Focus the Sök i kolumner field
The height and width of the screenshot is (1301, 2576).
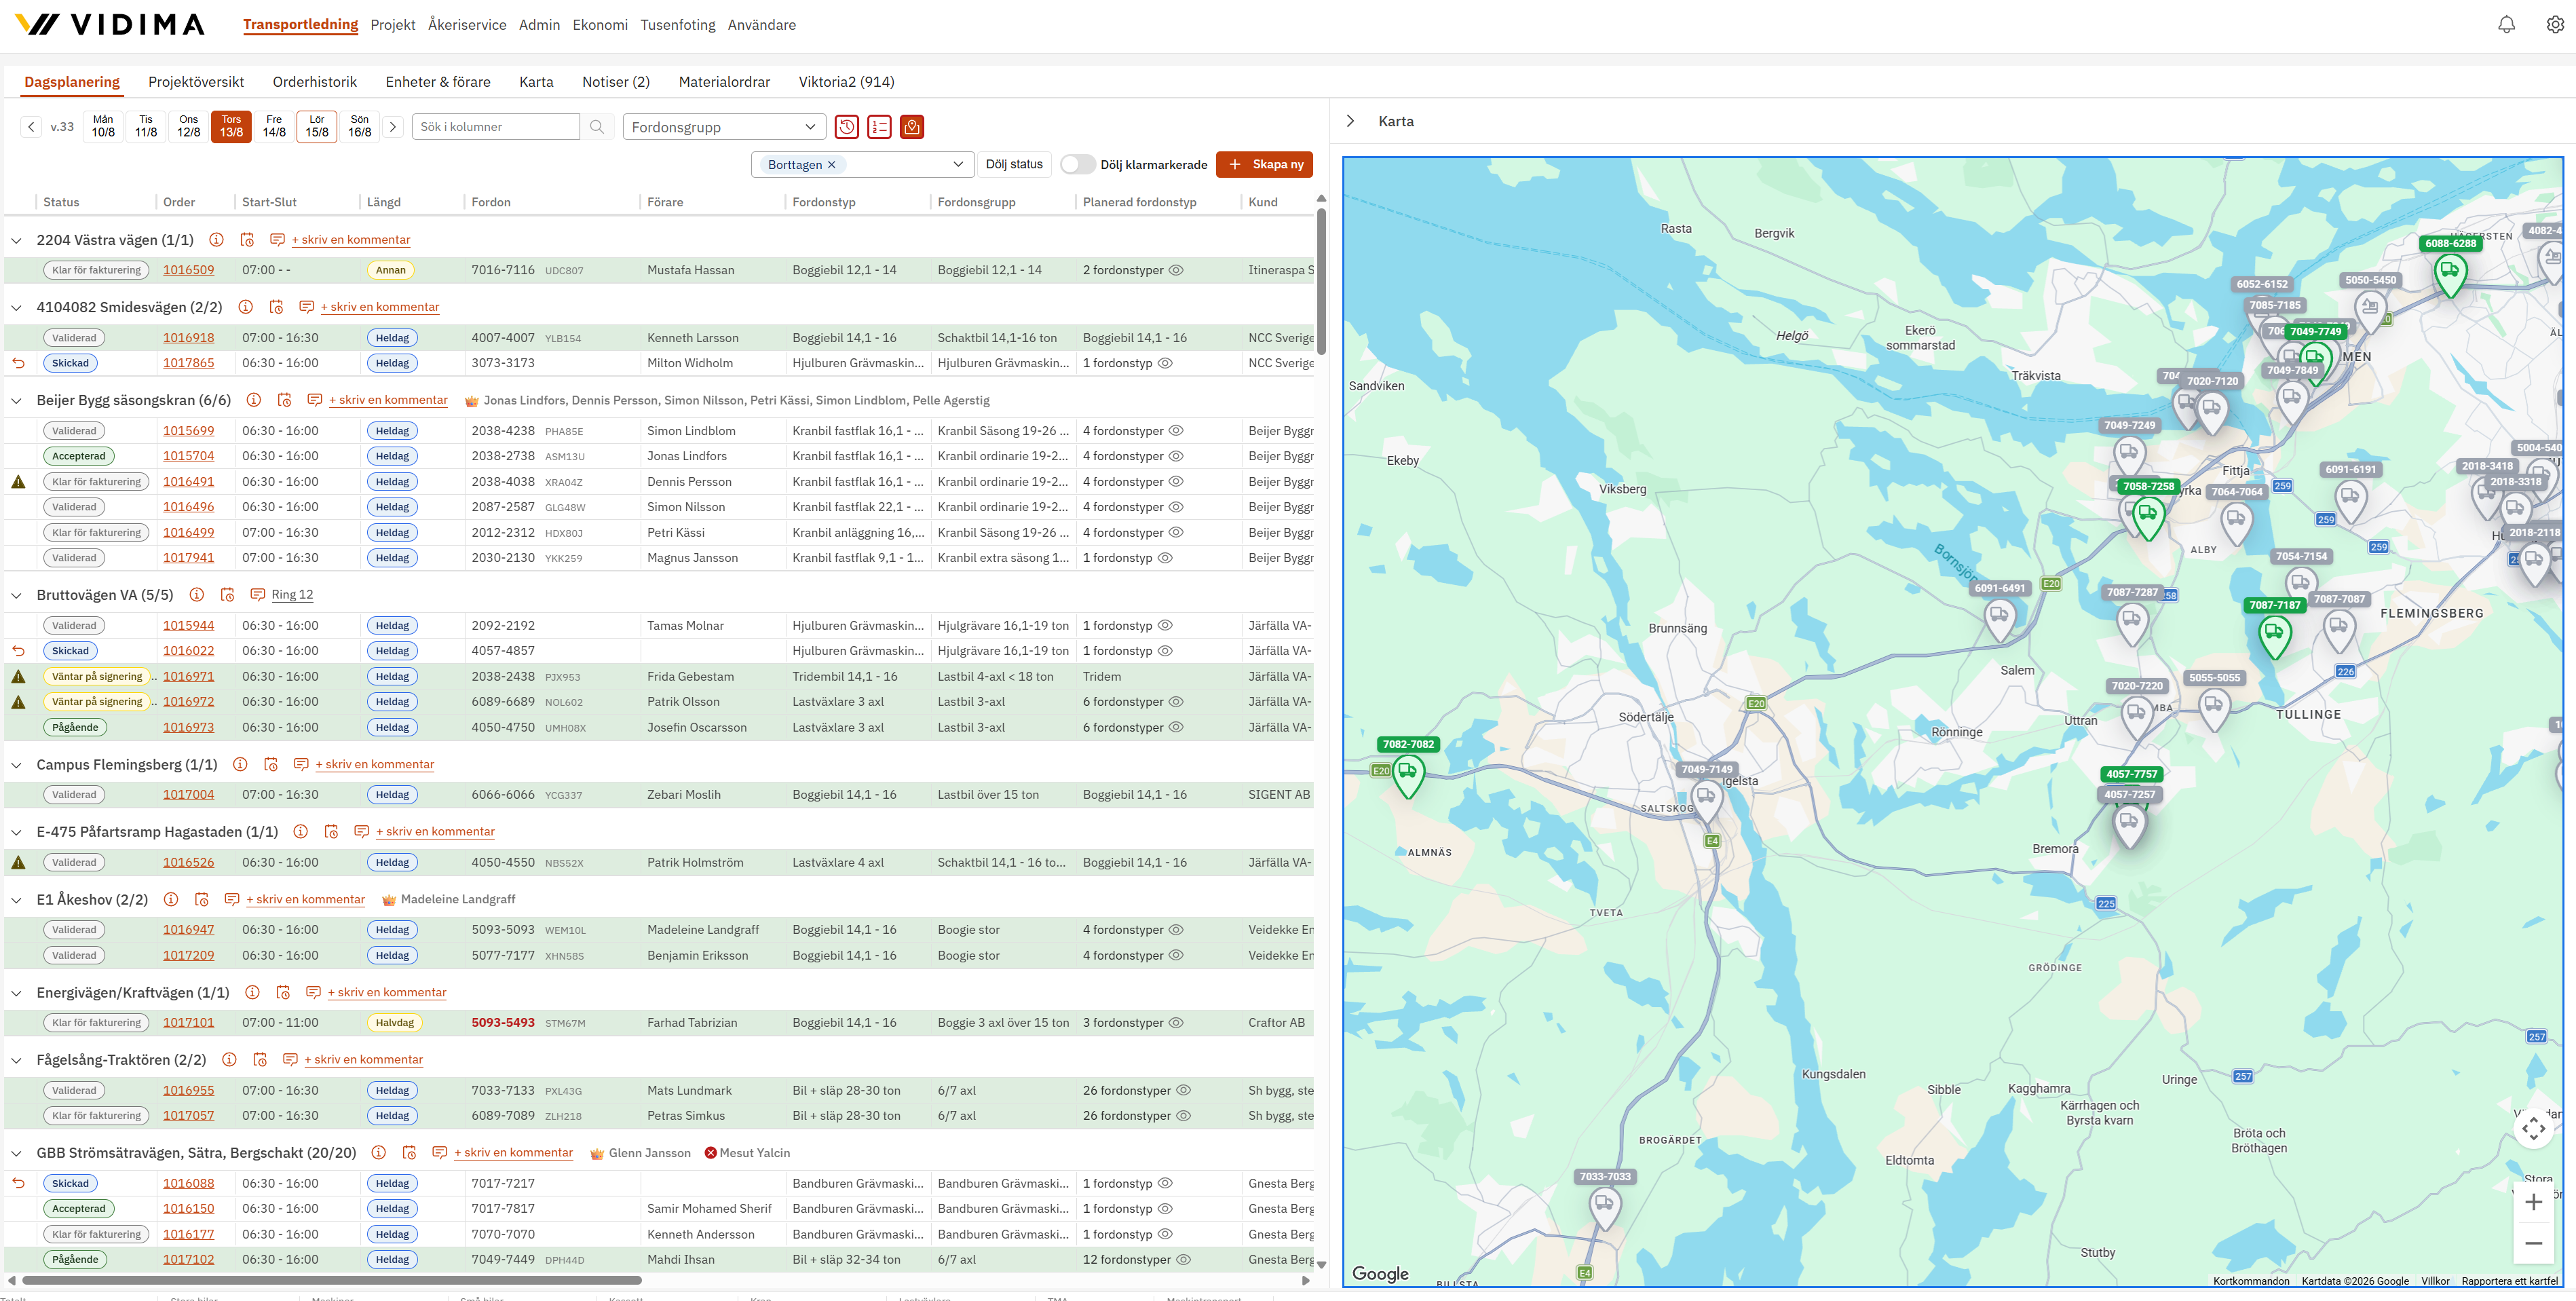click(496, 127)
